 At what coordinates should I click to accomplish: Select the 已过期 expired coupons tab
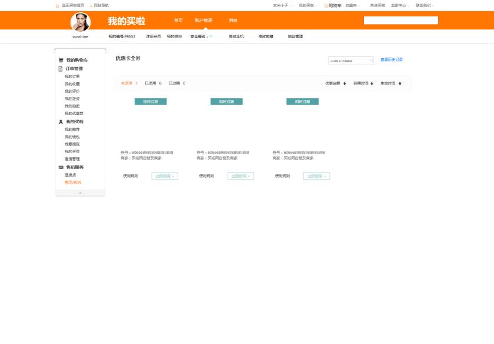177,83
